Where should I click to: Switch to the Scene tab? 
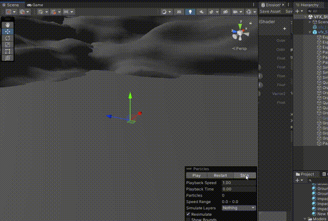click(11, 5)
